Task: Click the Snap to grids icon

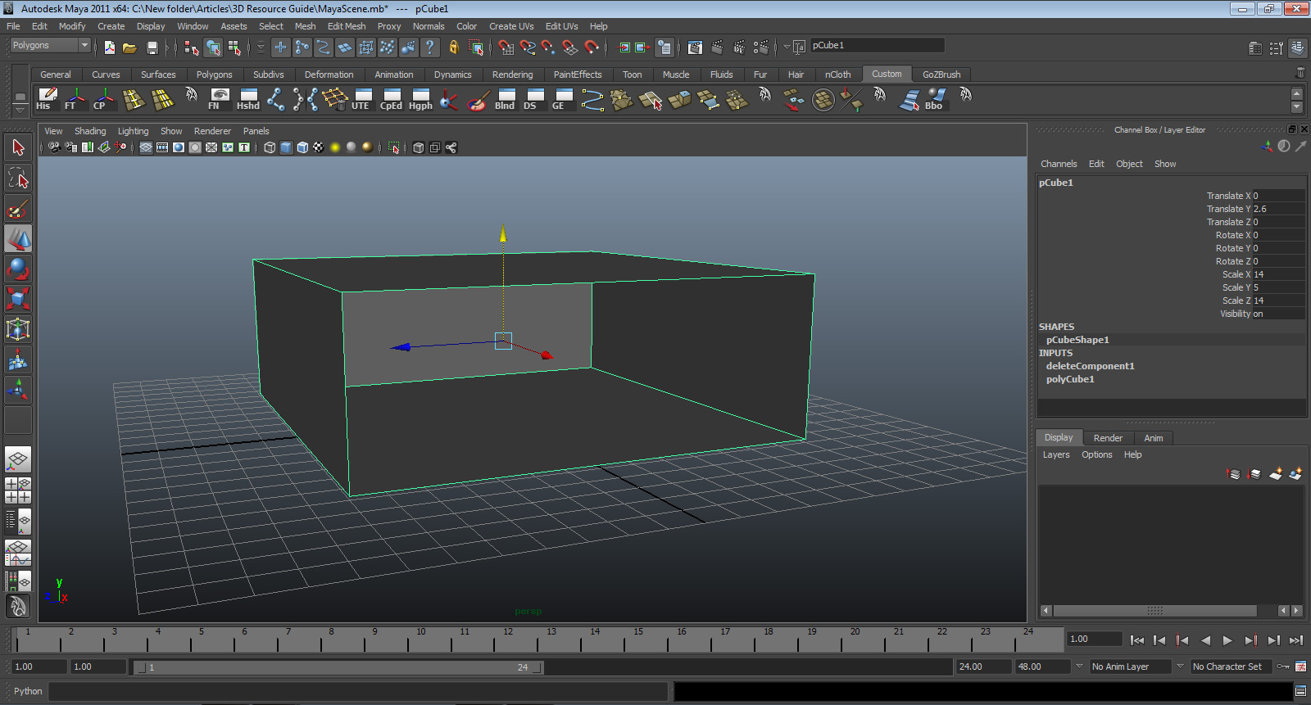Action: 506,47
